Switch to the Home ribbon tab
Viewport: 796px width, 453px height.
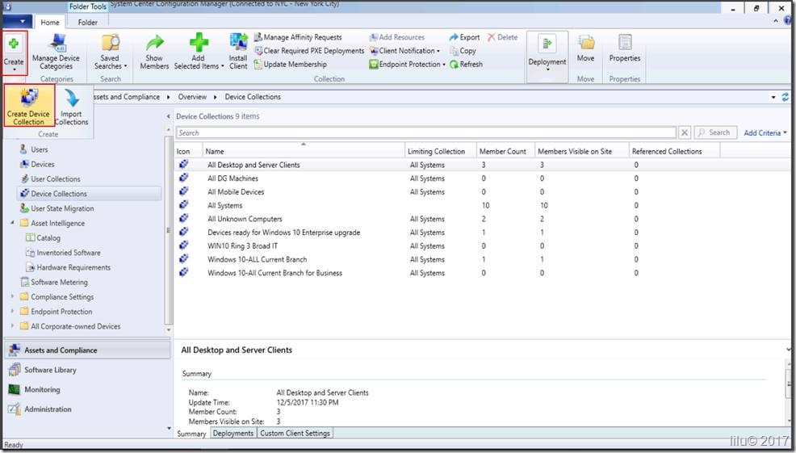pos(50,23)
